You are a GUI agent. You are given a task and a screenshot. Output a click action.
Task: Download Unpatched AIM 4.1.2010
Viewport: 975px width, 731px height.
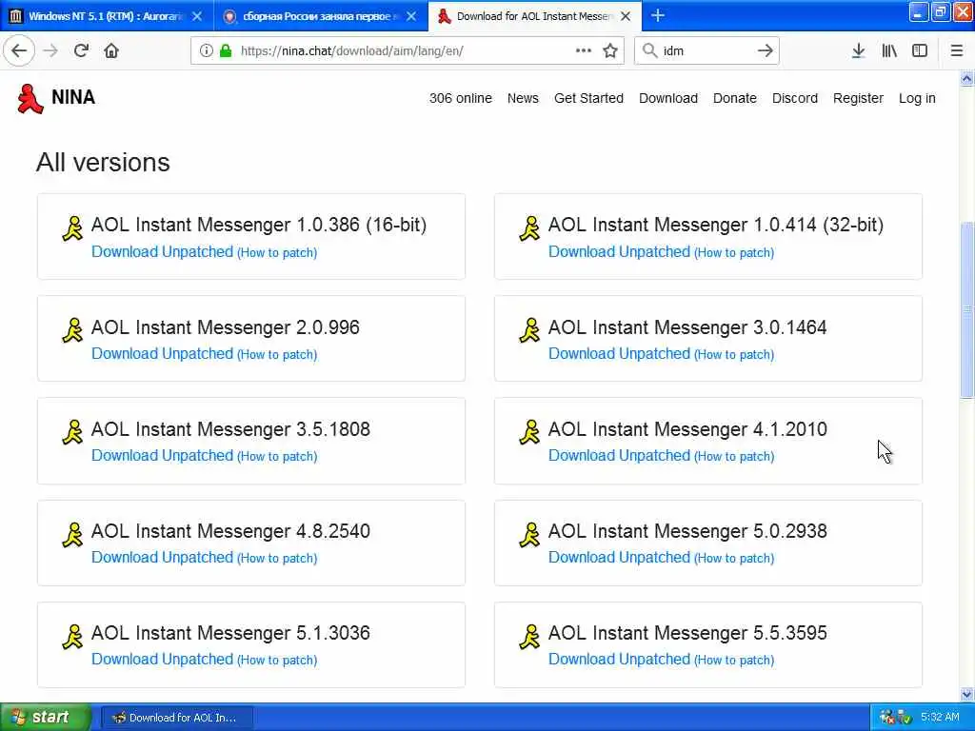619,456
